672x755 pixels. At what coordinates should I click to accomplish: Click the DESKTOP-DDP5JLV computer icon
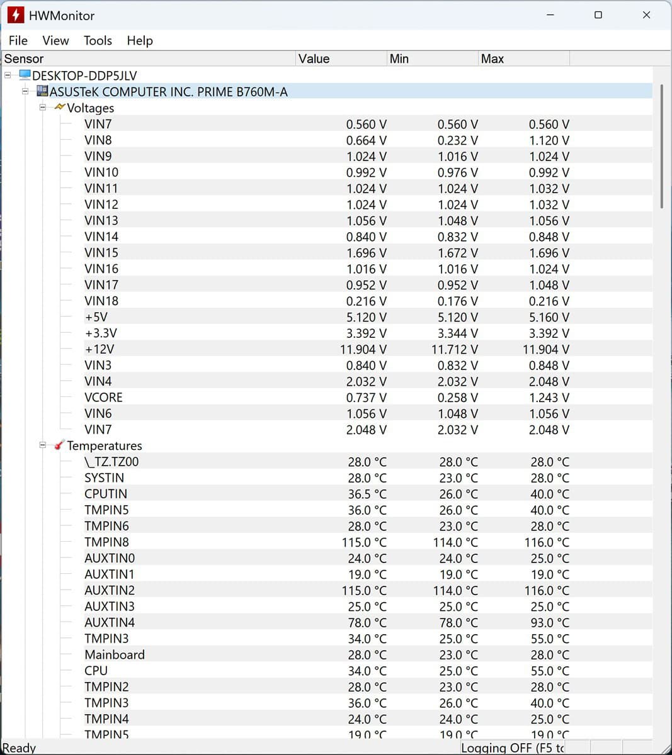25,75
